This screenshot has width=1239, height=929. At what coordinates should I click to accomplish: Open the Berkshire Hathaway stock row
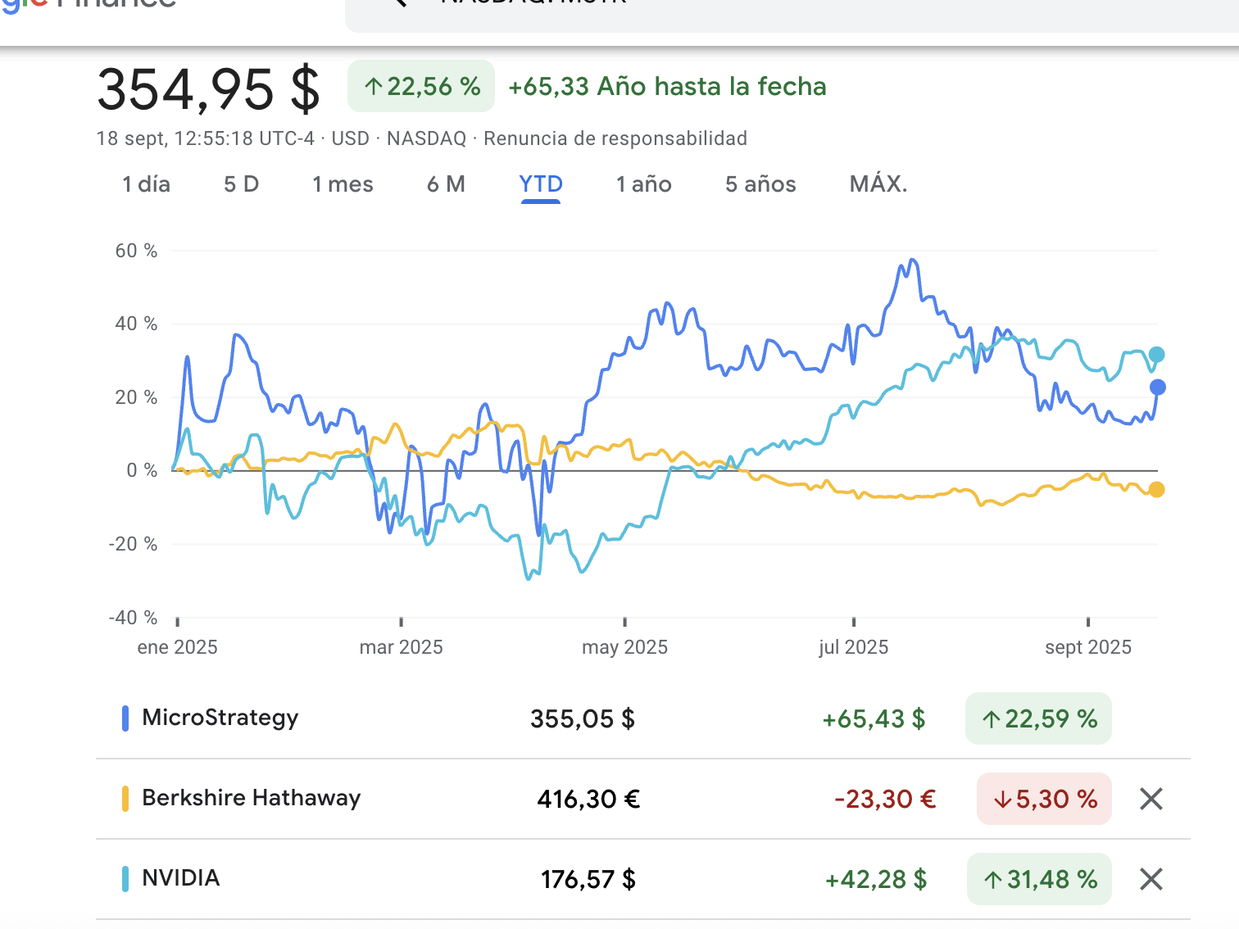pyautogui.click(x=251, y=798)
